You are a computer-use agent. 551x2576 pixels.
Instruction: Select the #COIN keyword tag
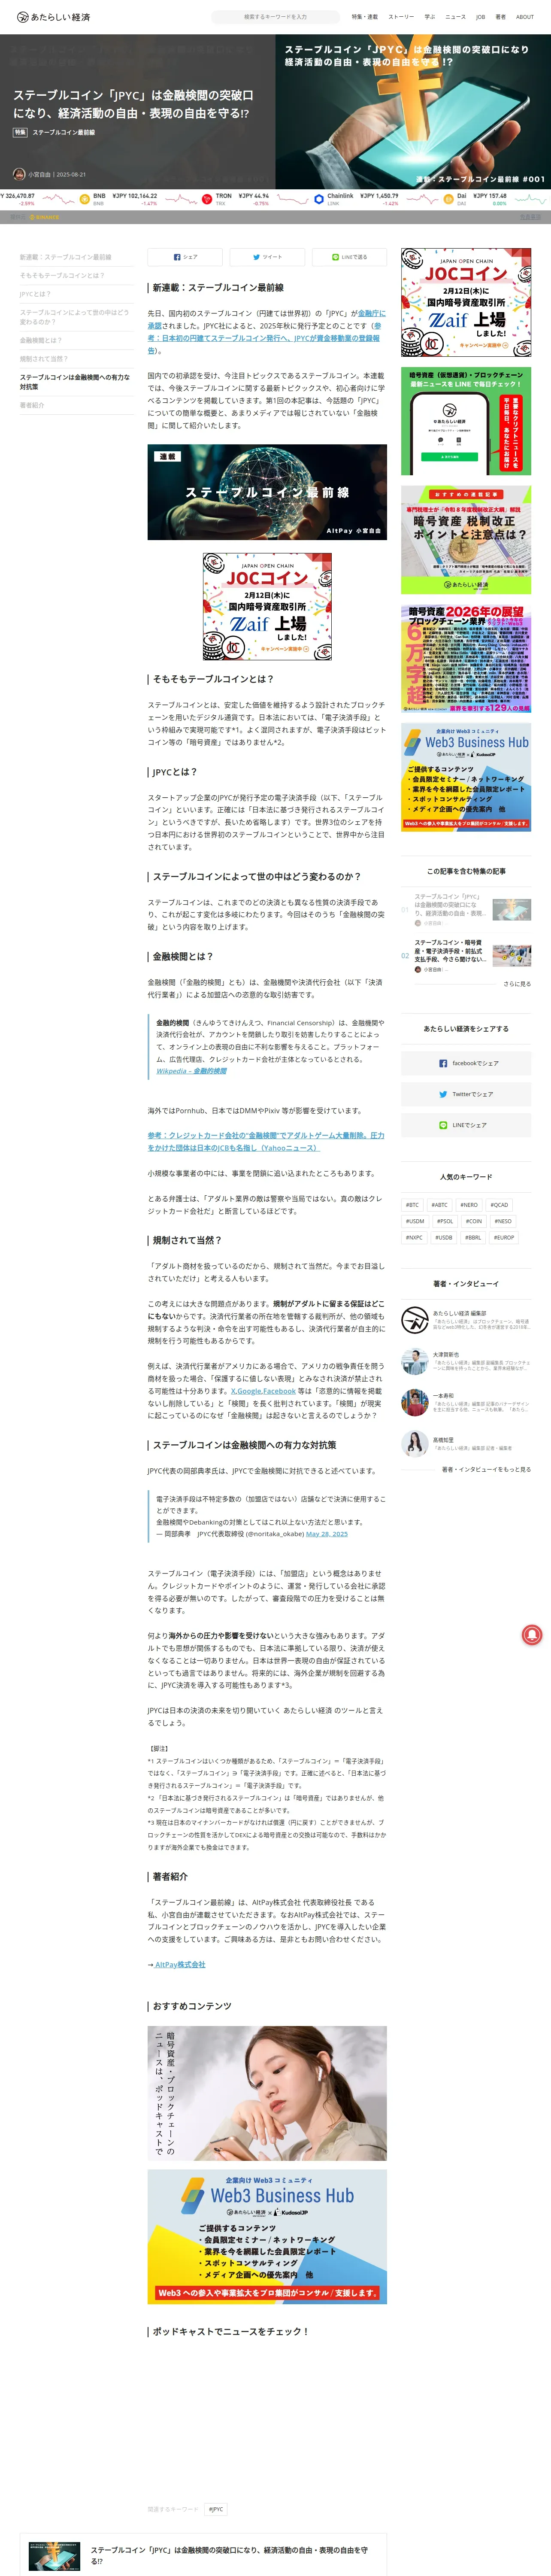[x=474, y=1221]
